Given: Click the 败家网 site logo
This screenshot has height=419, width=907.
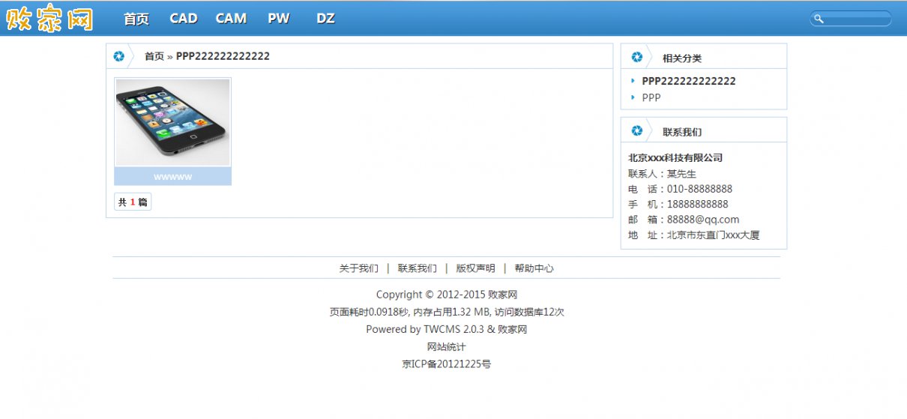Looking at the screenshot, I should click(x=49, y=18).
